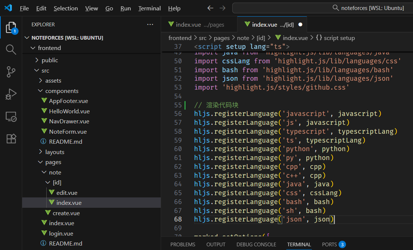Click the frontend breadcrumb
This screenshot has width=413, height=250.
pyautogui.click(x=180, y=38)
